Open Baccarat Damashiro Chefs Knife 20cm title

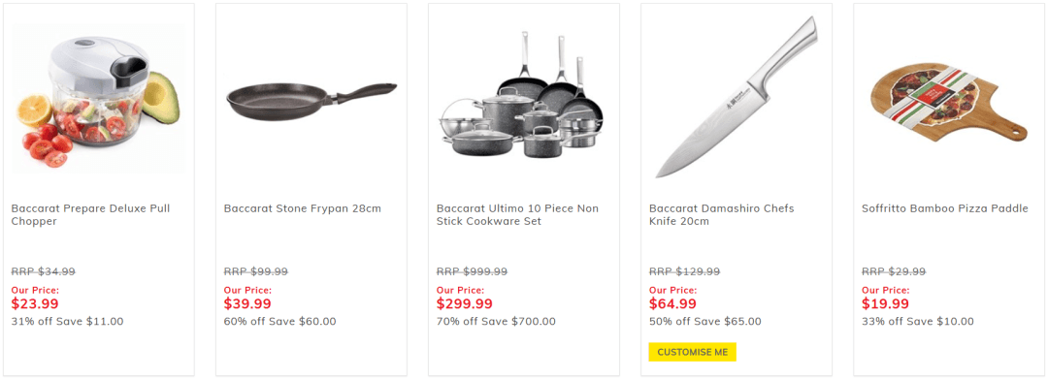pos(722,215)
